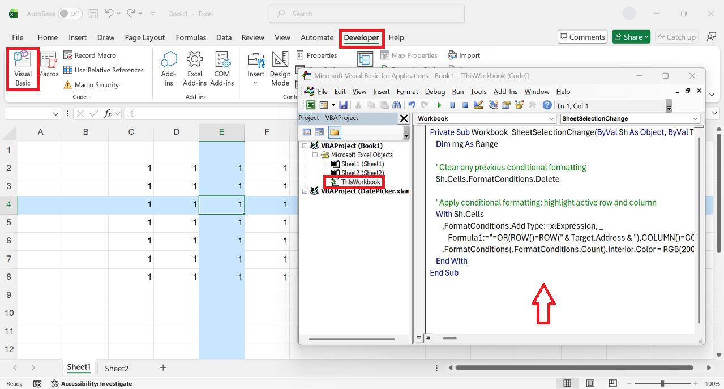Open Procedure dropdown showing SheetSelectionChange
This screenshot has height=389, width=724.
tap(630, 119)
